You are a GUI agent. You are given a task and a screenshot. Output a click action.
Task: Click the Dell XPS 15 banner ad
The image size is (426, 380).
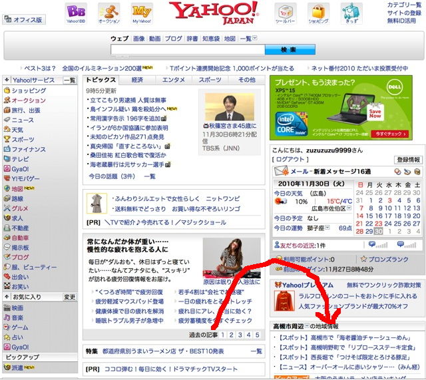click(x=341, y=108)
